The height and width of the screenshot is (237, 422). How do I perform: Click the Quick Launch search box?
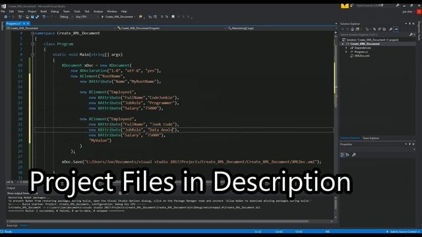[375, 6]
